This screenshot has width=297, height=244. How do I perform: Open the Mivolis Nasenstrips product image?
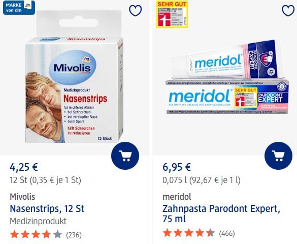pos(74,76)
